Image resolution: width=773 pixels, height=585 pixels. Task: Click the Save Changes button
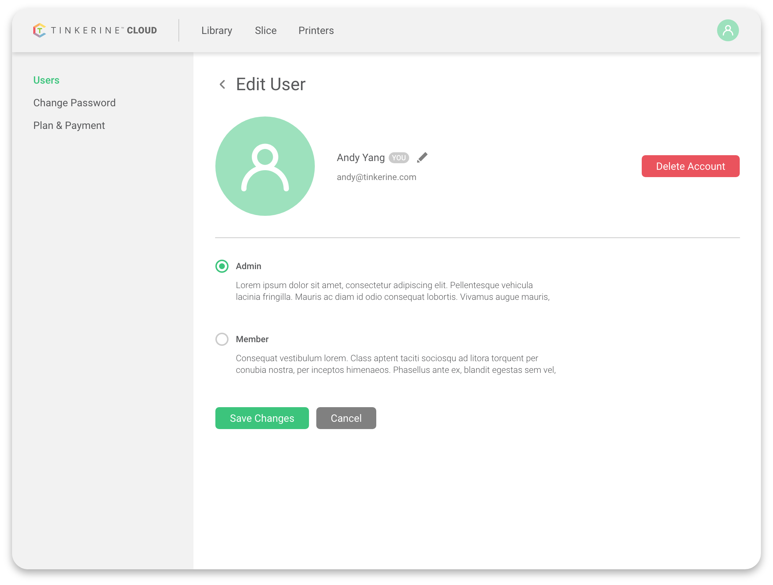262,418
